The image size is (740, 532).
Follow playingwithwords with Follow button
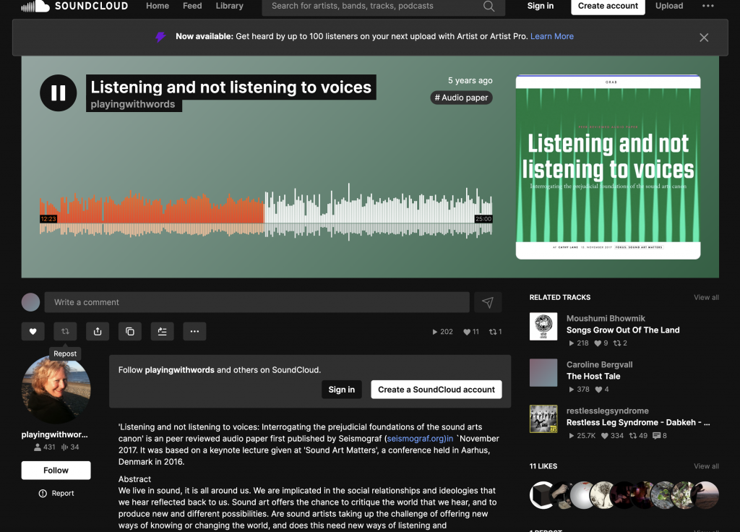[56, 470]
